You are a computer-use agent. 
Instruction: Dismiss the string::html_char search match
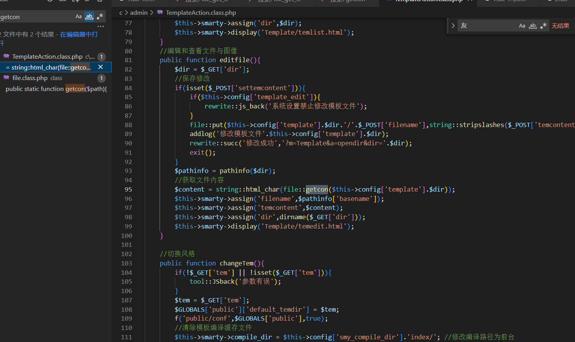pos(100,67)
